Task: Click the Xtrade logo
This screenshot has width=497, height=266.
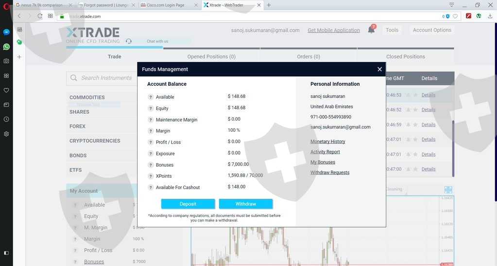Action: [x=93, y=35]
